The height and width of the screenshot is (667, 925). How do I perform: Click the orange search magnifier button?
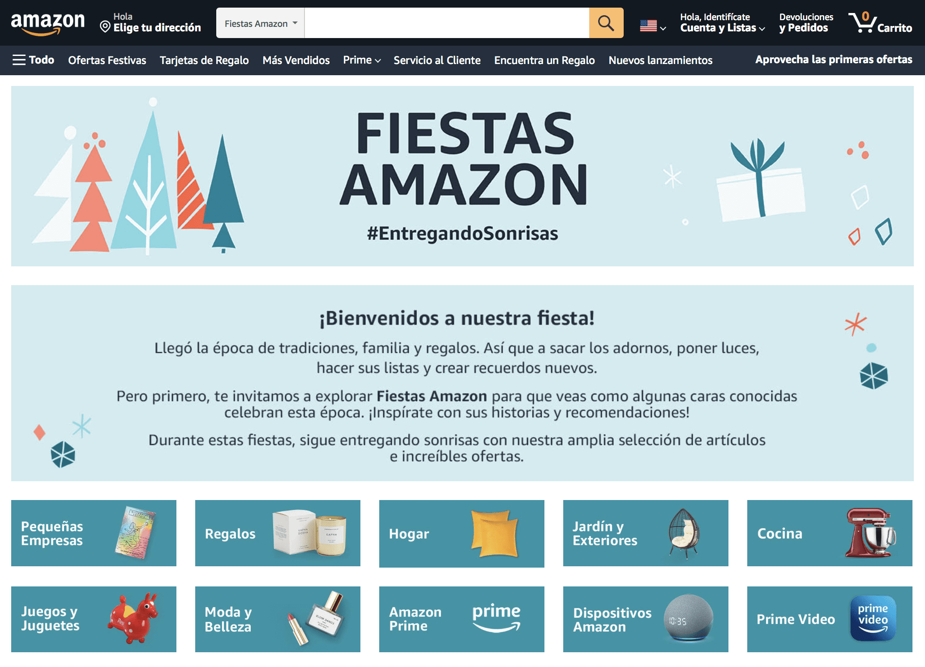pyautogui.click(x=606, y=23)
